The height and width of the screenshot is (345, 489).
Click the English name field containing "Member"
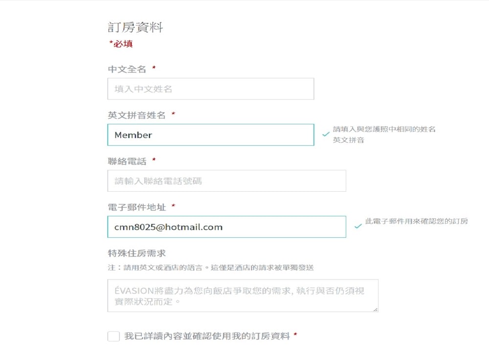tap(210, 135)
